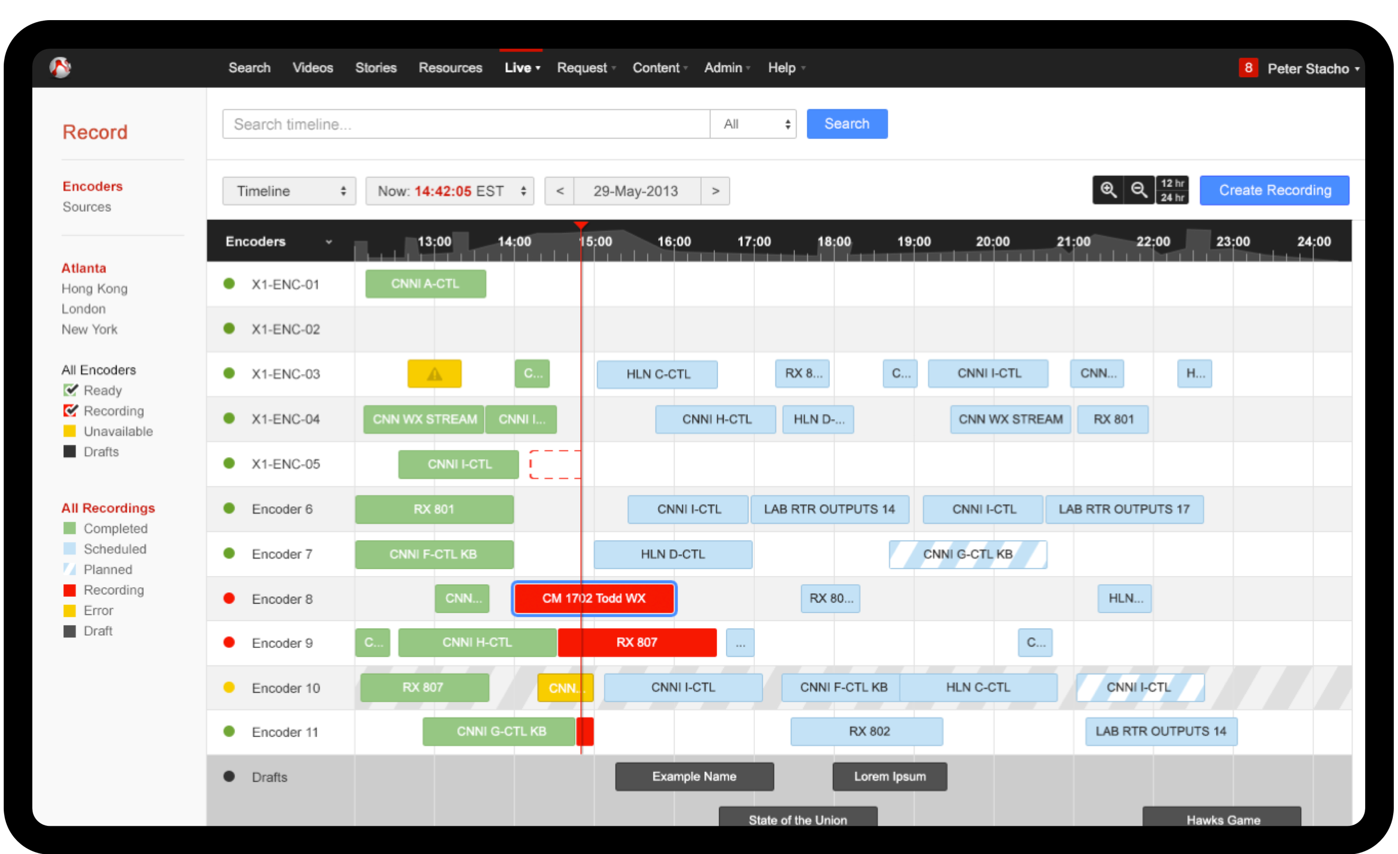Go to the Stories nav item
Screen dimensions: 1398x854
375,68
